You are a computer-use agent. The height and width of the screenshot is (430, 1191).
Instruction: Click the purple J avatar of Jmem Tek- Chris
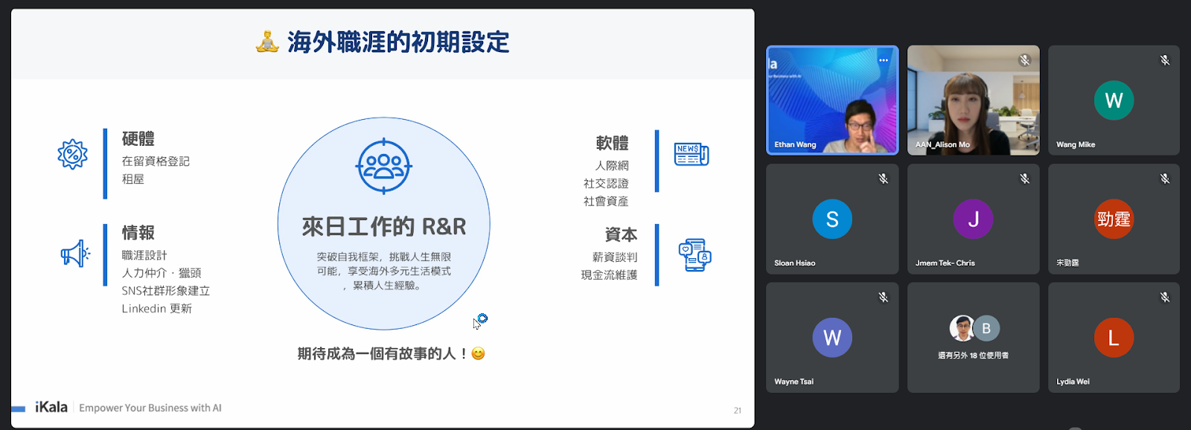click(x=973, y=219)
